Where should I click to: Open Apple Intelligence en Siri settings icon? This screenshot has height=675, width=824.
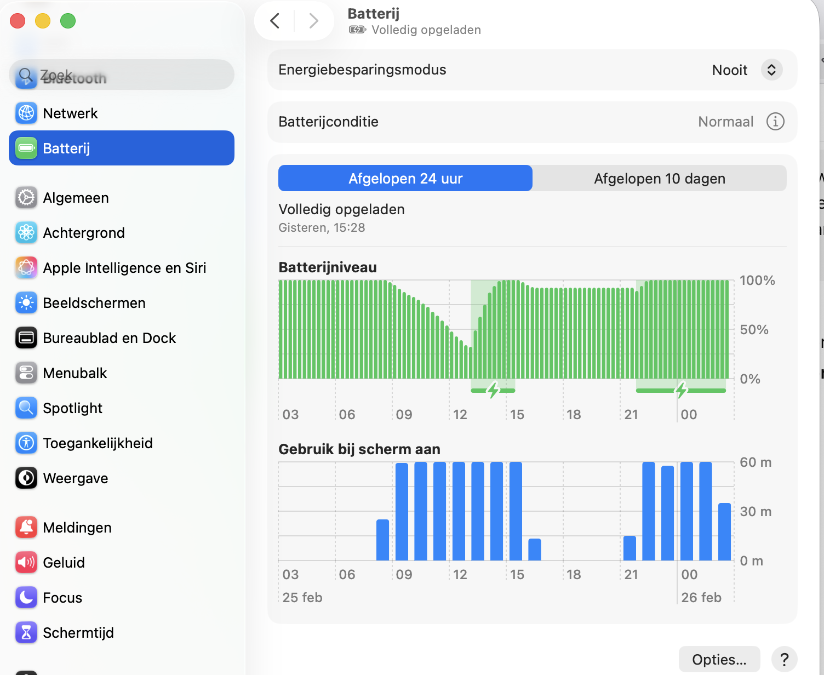click(26, 267)
